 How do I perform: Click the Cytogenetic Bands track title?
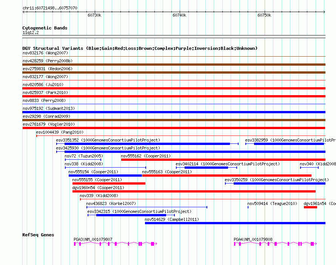click(x=45, y=28)
